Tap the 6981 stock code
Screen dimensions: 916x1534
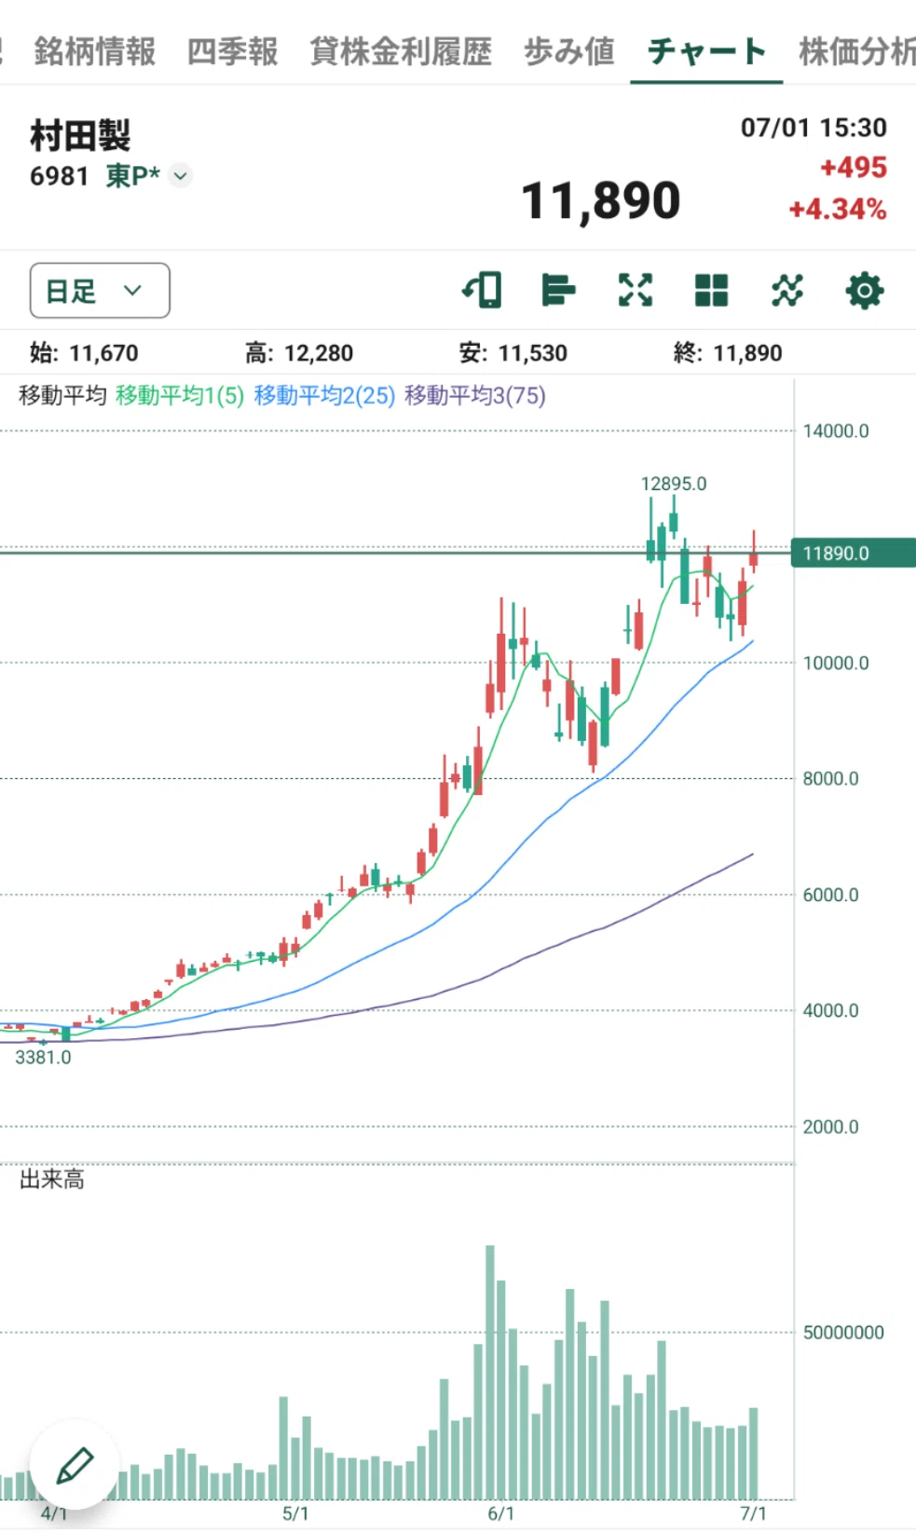[59, 175]
